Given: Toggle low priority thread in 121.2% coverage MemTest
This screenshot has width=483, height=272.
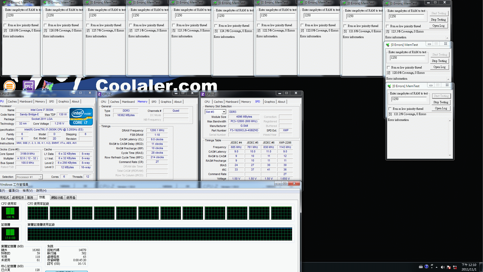Looking at the screenshot, I should pyautogui.click(x=390, y=109).
